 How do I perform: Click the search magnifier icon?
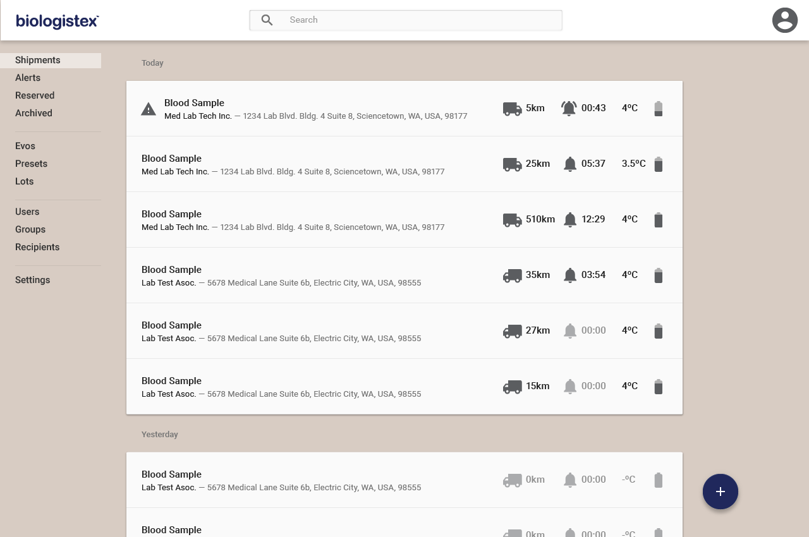pos(266,20)
